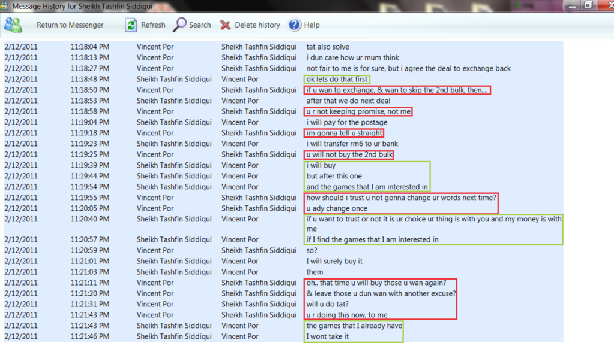Screen dimensions: 614x343
Task: Click the Refresh text label
Action: pyautogui.click(x=153, y=25)
